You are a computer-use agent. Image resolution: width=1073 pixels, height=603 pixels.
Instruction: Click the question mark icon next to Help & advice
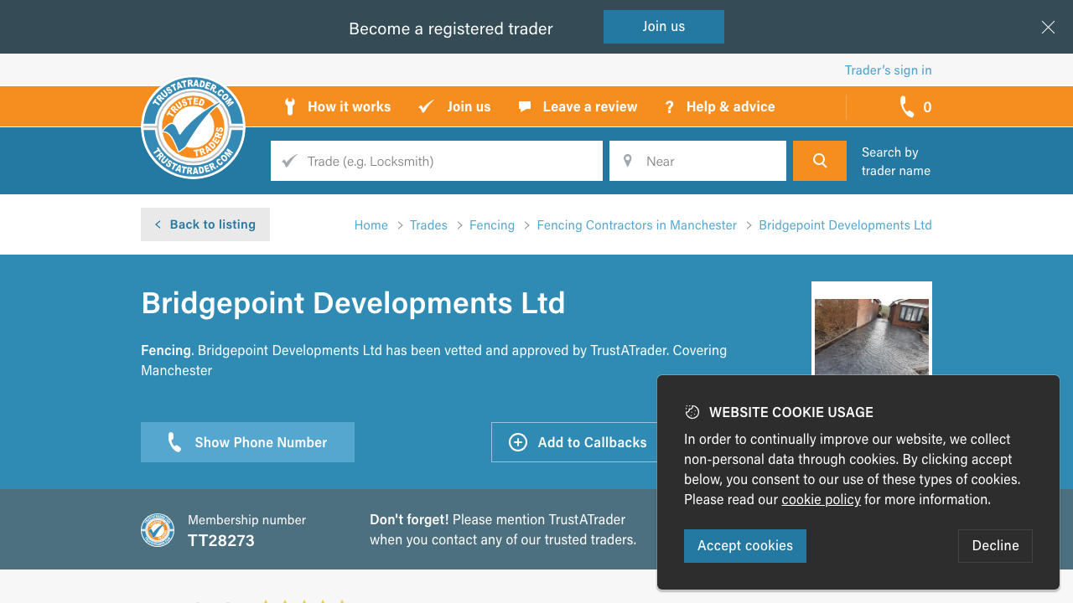669,106
